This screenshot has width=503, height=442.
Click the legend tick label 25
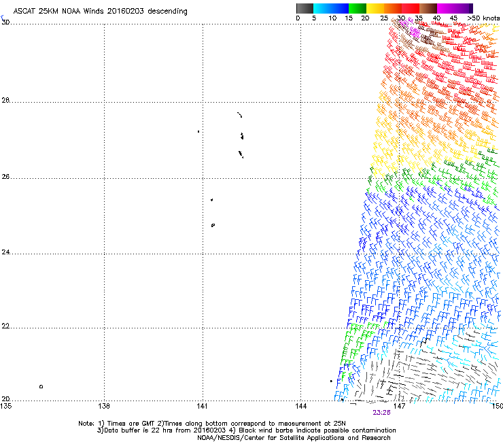384,18
